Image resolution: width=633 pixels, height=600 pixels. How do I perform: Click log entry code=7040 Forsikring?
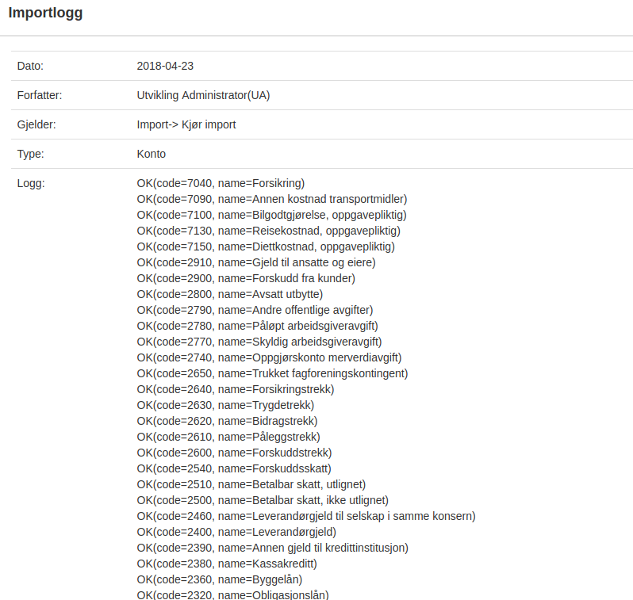[x=221, y=184]
